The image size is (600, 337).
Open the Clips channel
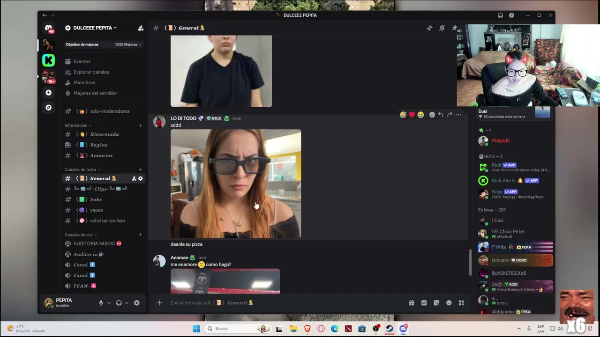click(x=103, y=189)
